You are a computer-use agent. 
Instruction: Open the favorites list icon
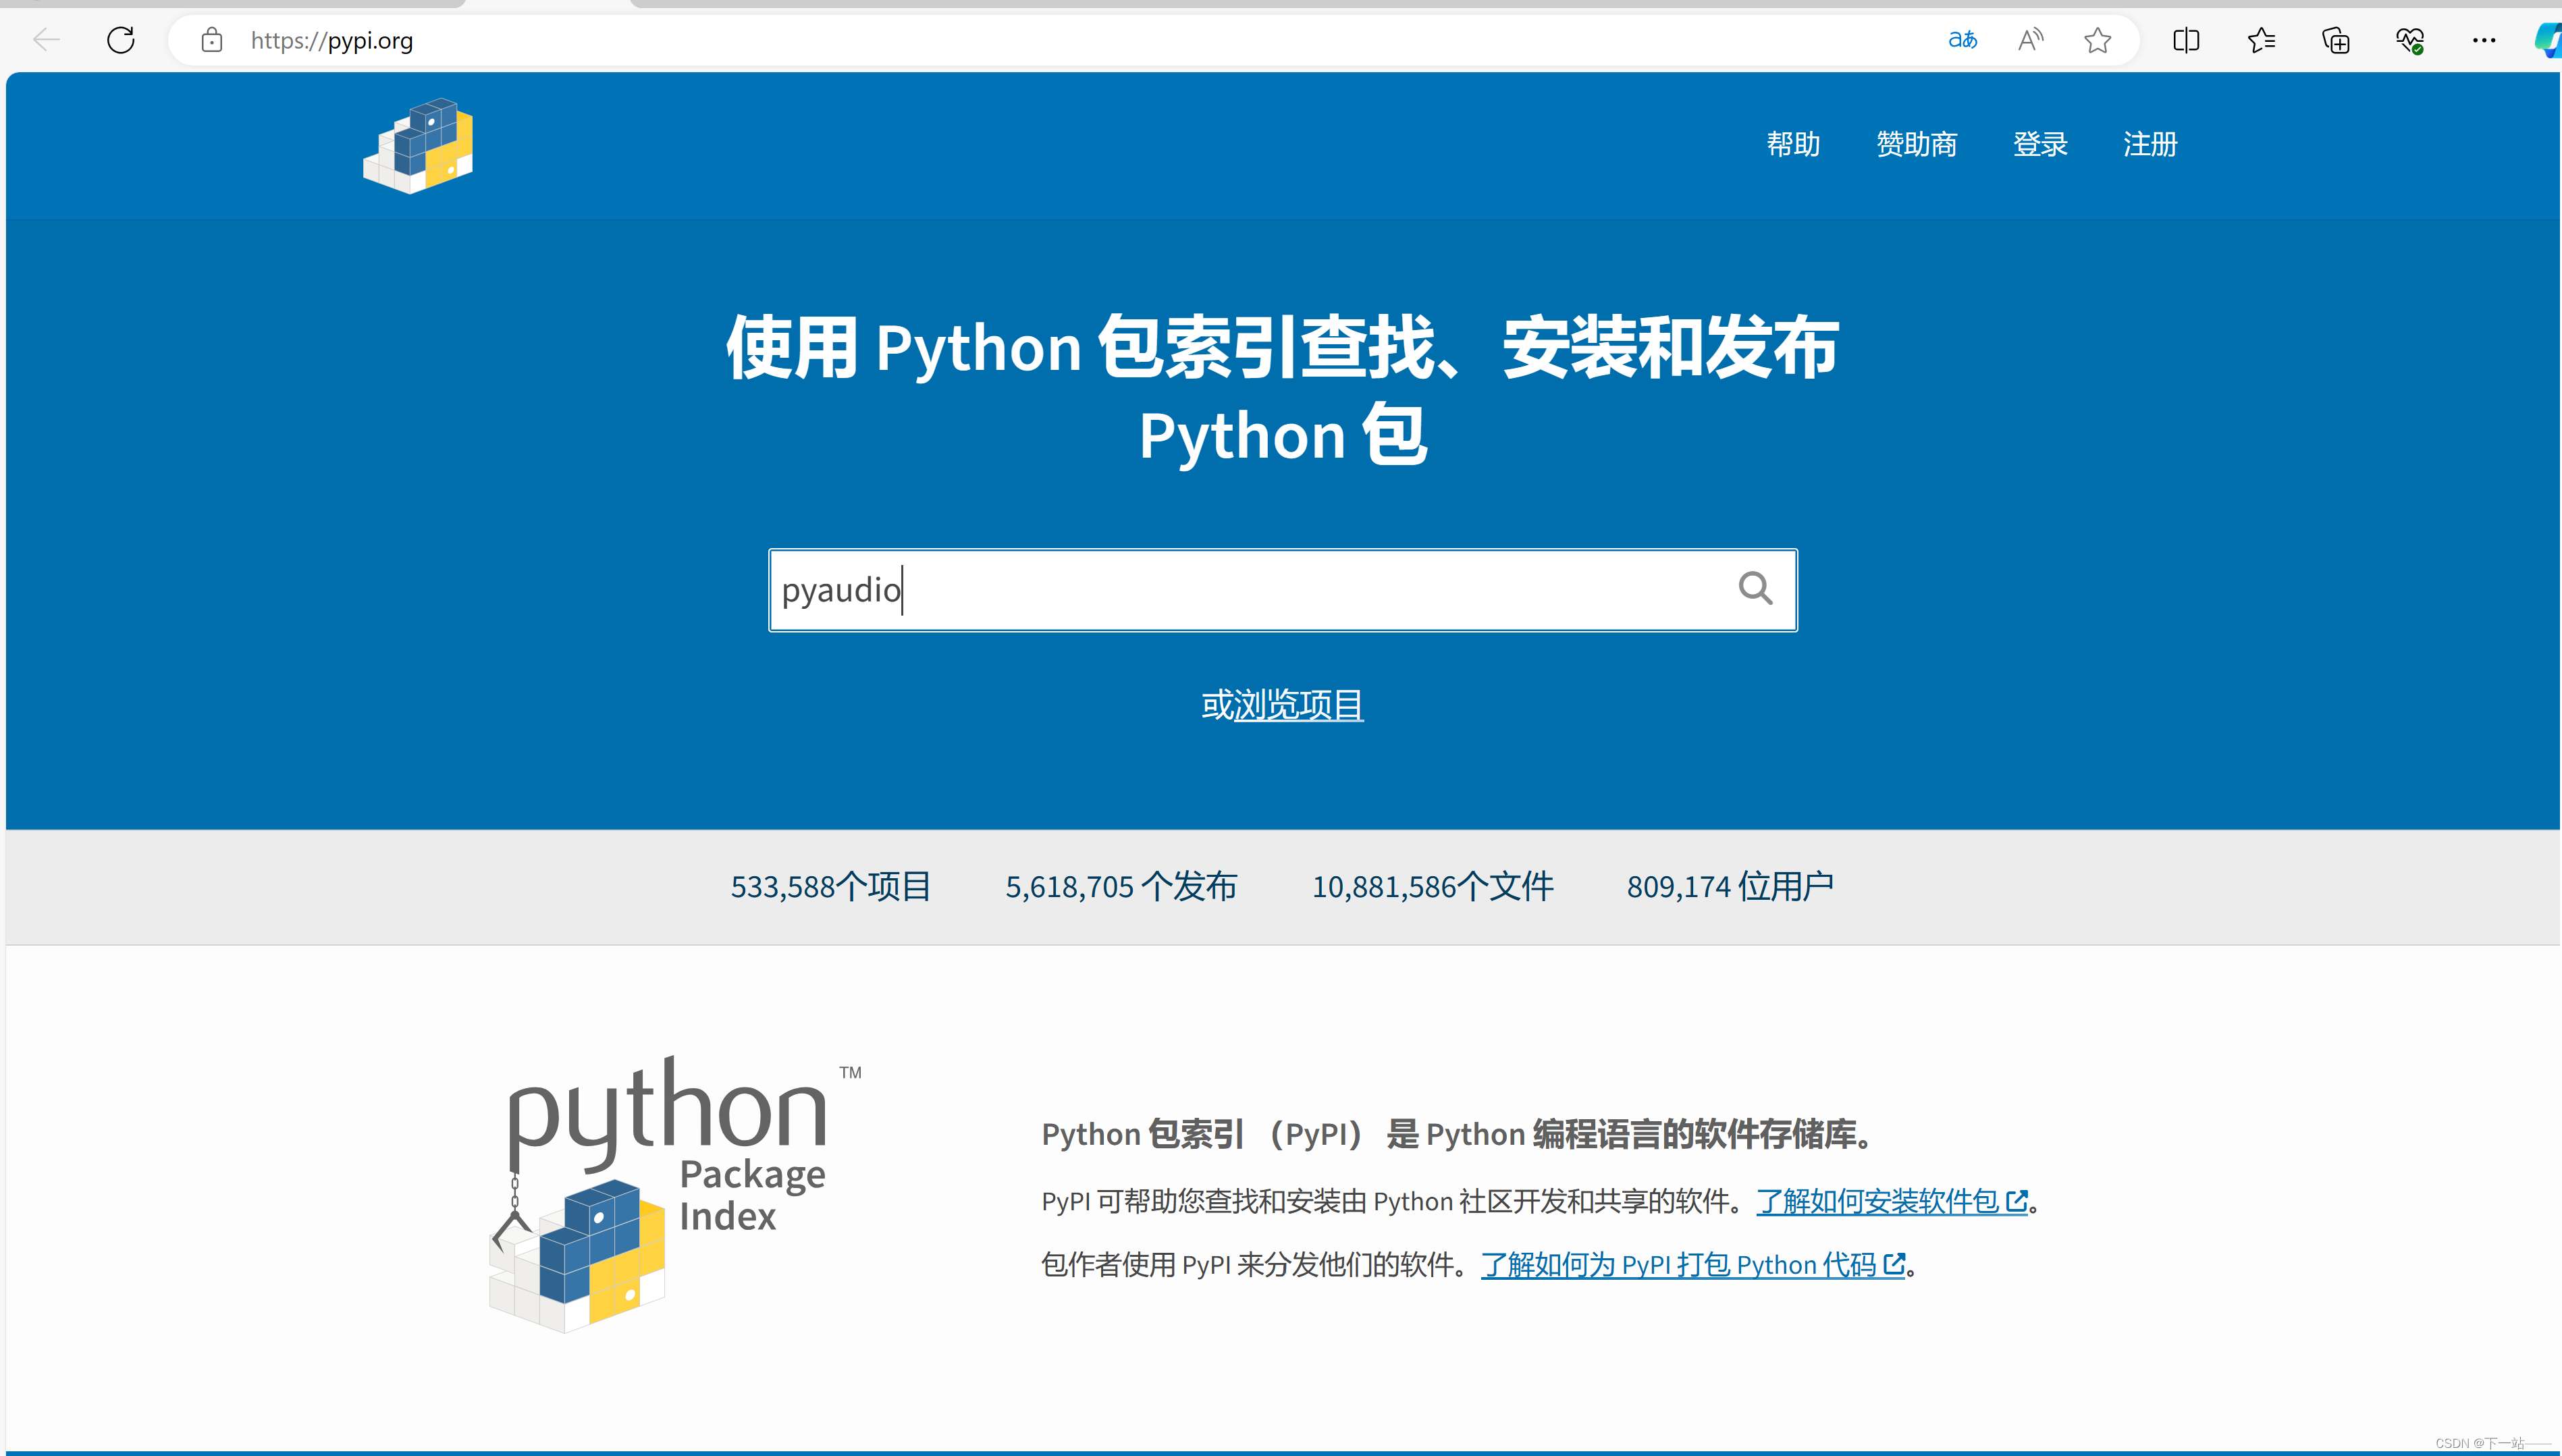[x=2261, y=40]
